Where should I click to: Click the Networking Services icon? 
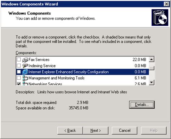(x=25, y=84)
